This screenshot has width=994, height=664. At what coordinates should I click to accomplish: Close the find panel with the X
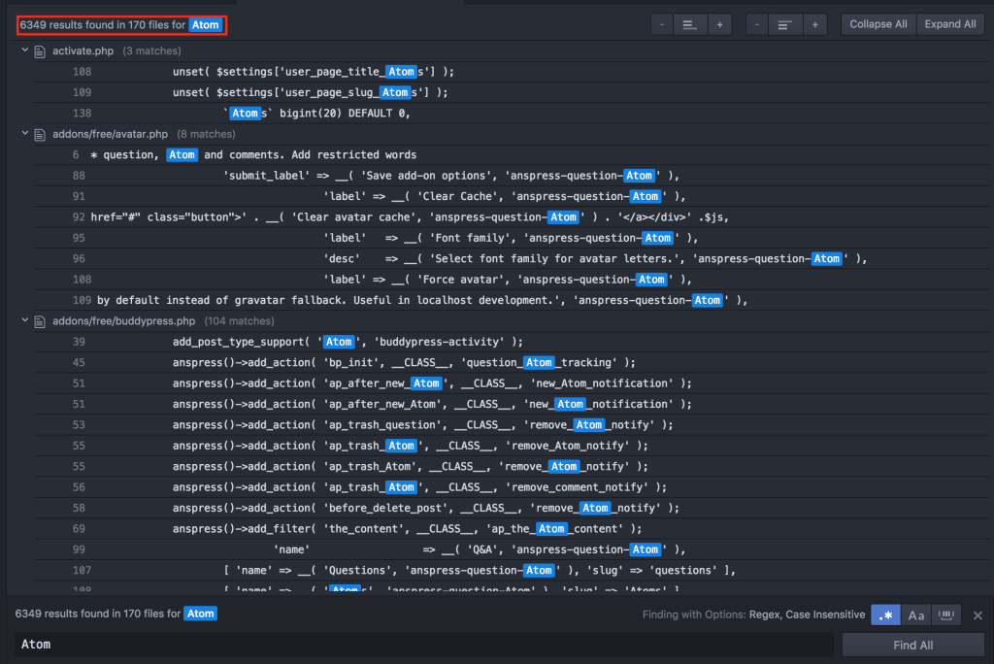tap(977, 615)
